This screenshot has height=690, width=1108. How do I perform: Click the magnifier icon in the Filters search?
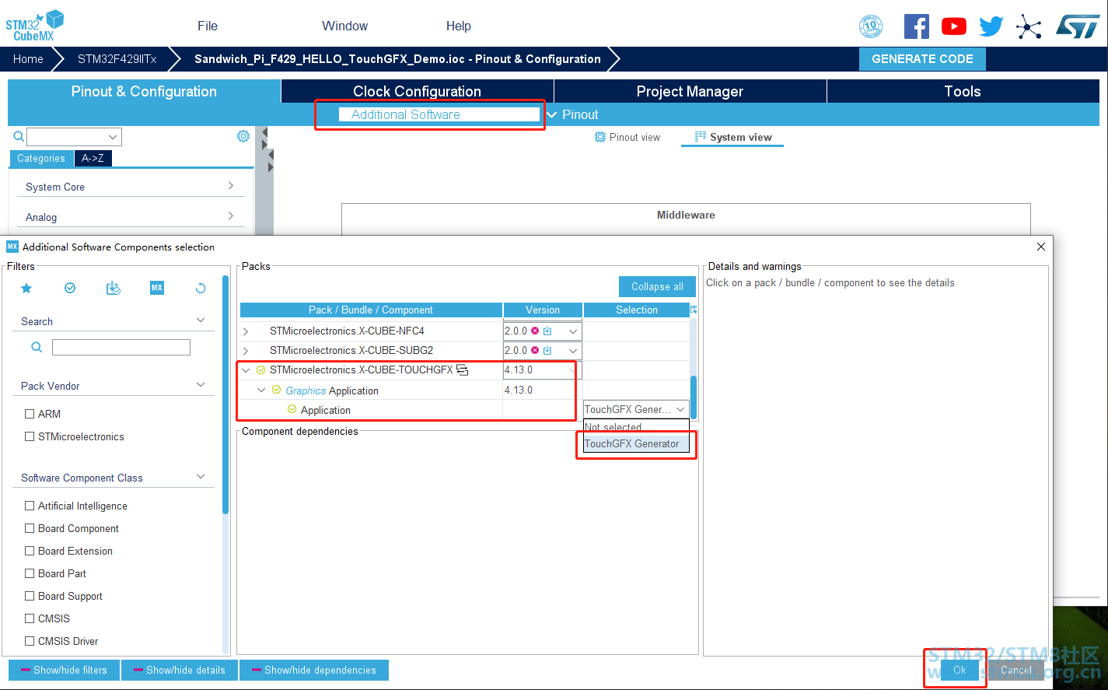[37, 348]
